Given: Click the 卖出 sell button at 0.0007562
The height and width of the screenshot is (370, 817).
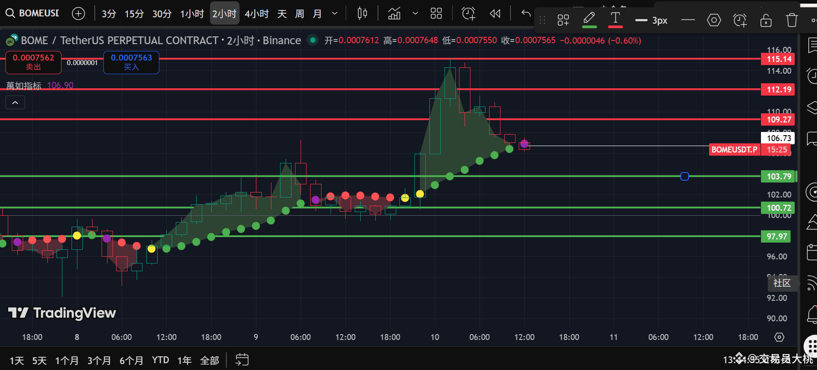Looking at the screenshot, I should [33, 62].
